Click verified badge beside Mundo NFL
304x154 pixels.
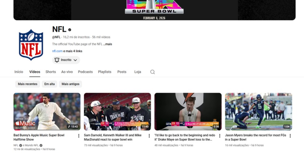coord(41,145)
